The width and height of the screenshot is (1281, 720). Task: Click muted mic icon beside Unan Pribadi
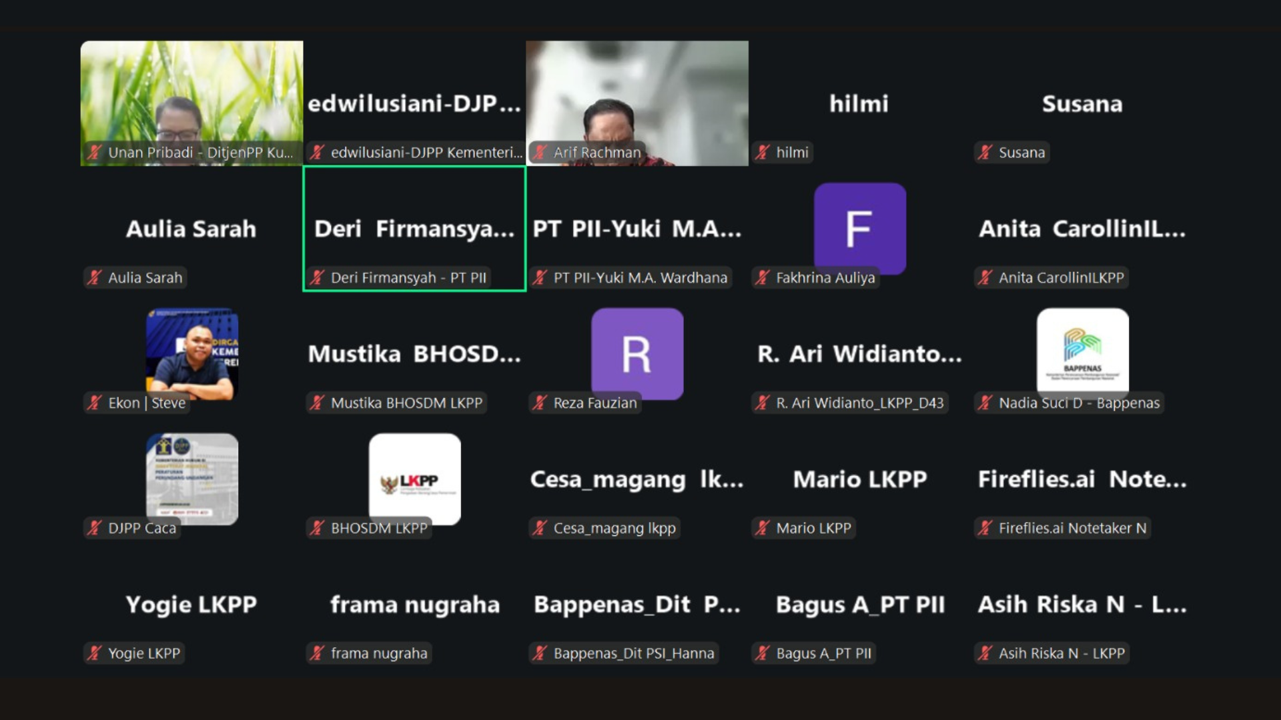coord(95,152)
